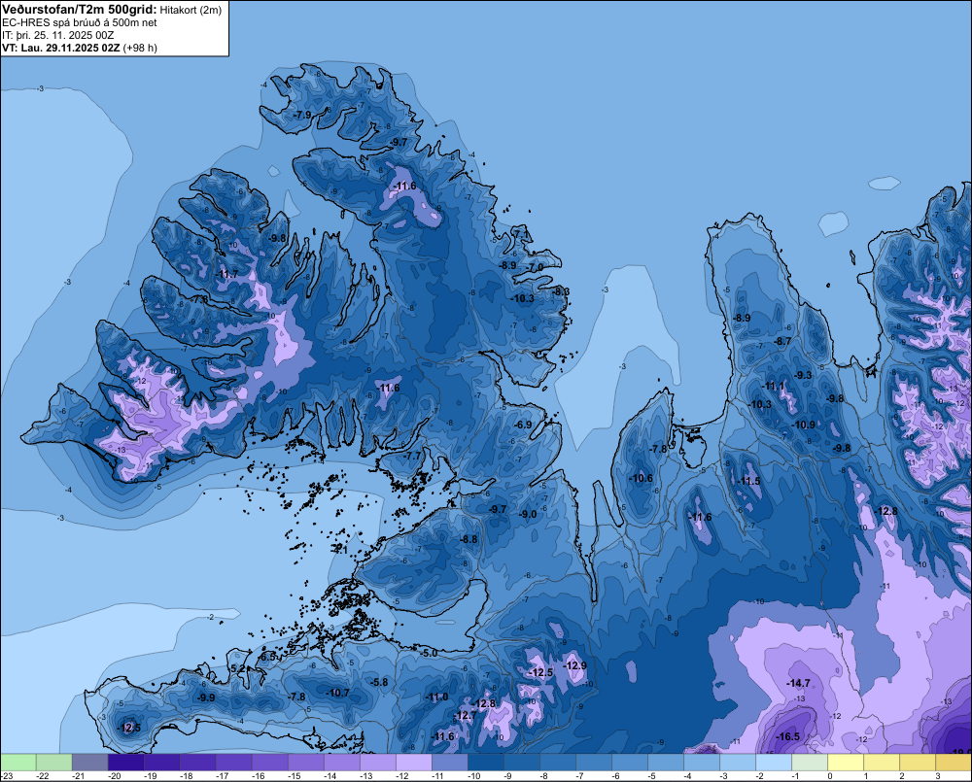972x782 pixels.
Task: Click the -10.9 temperature value on the map
Action: [x=805, y=425]
